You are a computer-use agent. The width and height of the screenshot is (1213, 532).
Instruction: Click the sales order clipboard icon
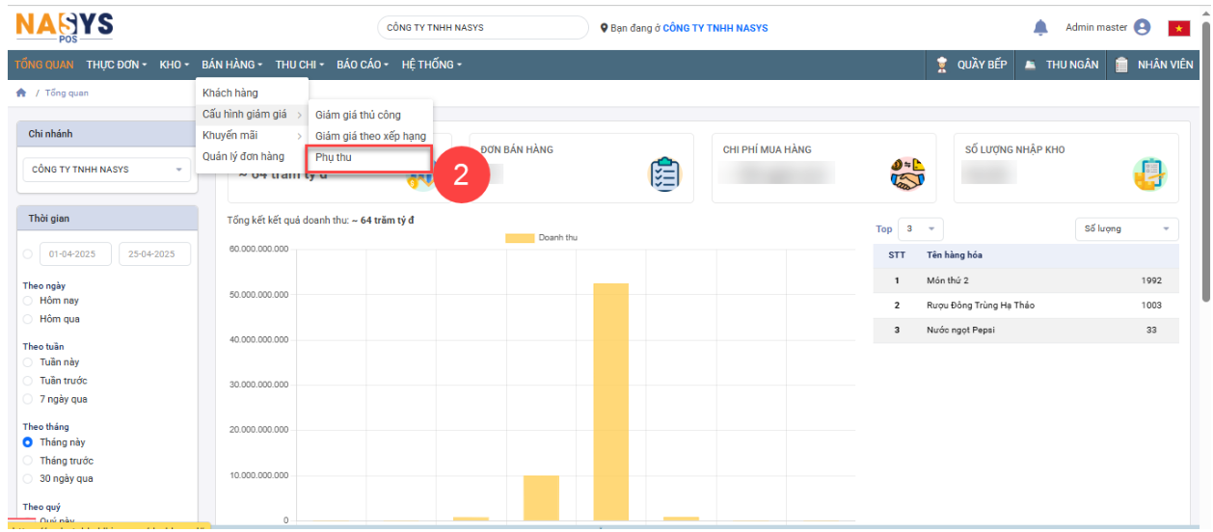[x=664, y=174]
